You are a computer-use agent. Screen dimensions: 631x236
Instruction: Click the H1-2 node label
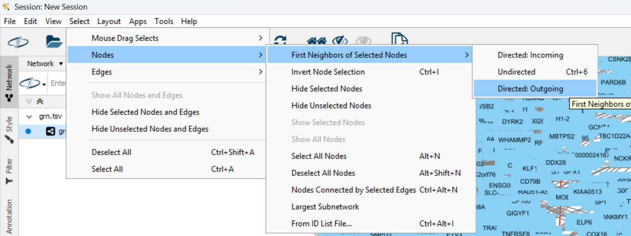(x=562, y=118)
